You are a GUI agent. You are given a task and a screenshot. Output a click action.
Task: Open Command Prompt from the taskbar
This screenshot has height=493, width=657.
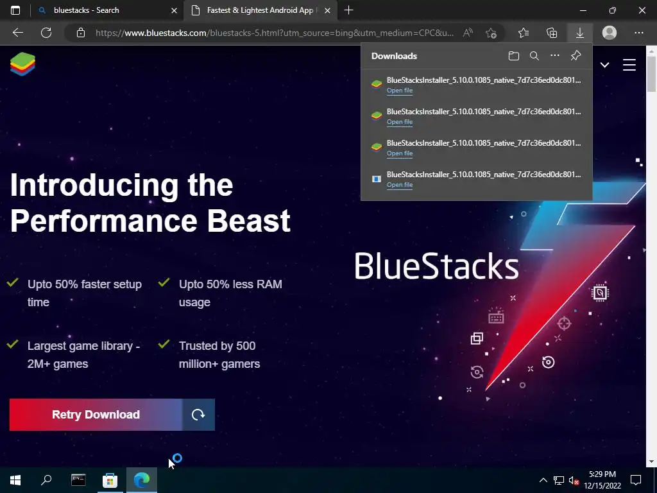pyautogui.click(x=78, y=480)
